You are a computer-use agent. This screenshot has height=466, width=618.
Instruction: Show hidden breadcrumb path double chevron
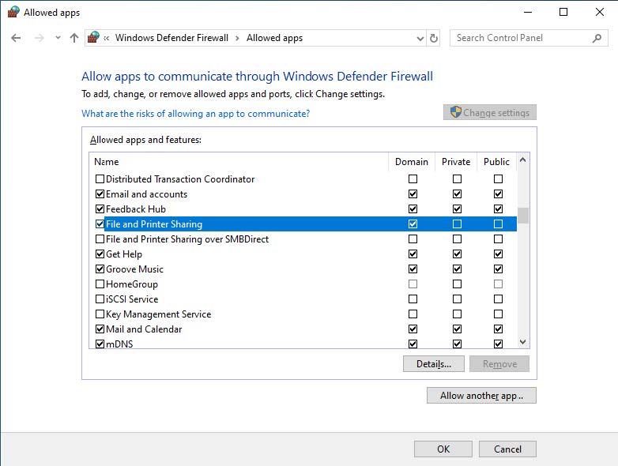107,38
